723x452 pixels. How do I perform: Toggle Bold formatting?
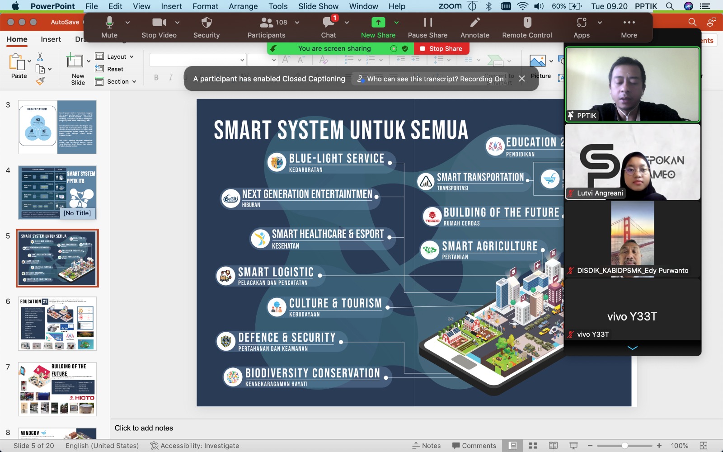tap(156, 78)
